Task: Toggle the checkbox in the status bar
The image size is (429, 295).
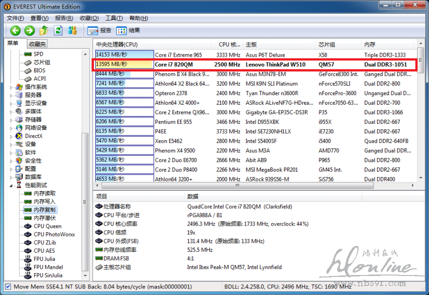Action: [8, 287]
